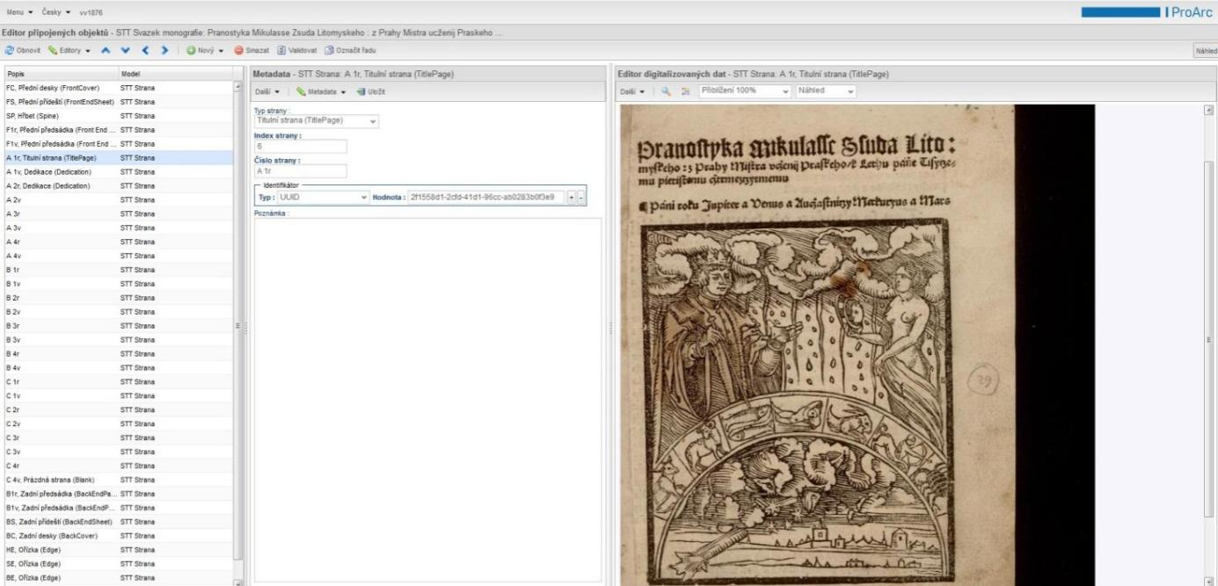Select FC, Přední desky (FrontCover) row

(x=118, y=87)
